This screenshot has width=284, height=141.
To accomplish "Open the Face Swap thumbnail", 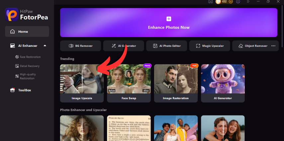I will (x=129, y=79).
